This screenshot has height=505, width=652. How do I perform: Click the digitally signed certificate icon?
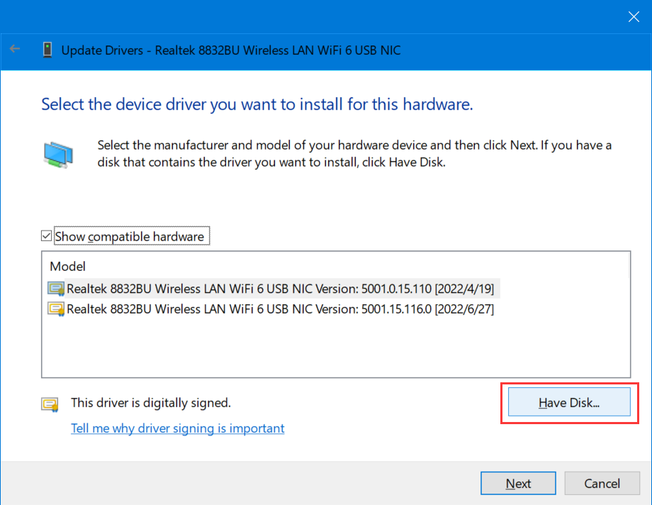[50, 404]
